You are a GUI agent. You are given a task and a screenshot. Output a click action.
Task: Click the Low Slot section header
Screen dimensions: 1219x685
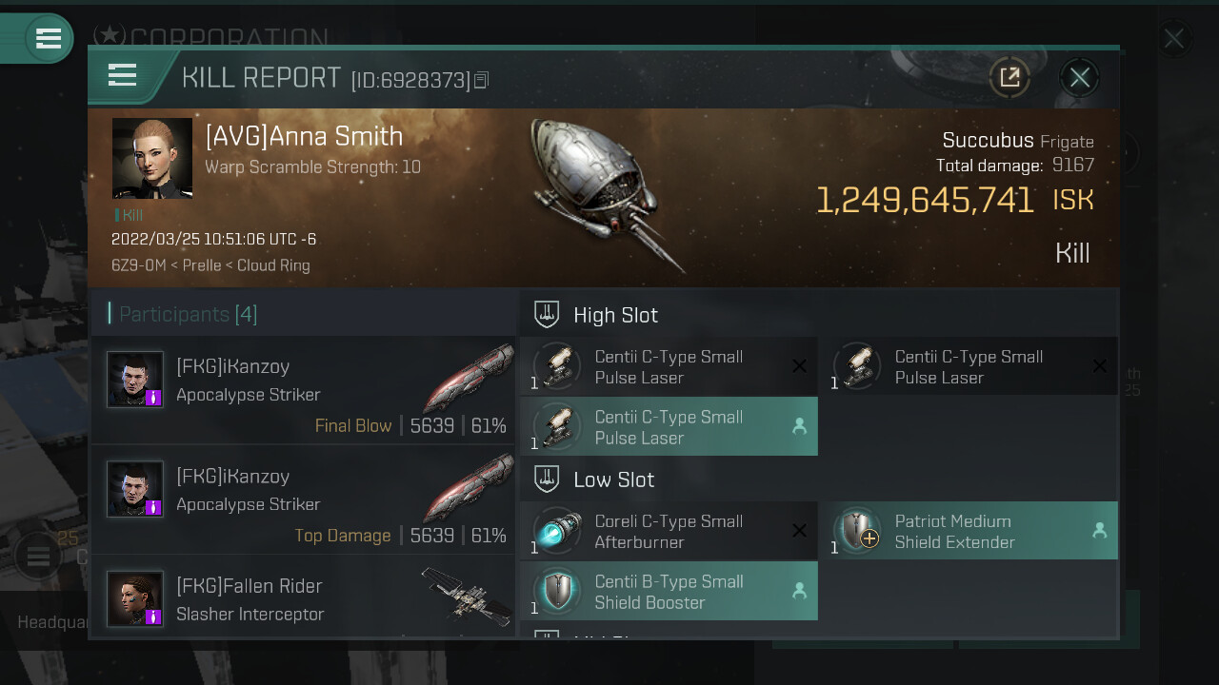tap(612, 479)
